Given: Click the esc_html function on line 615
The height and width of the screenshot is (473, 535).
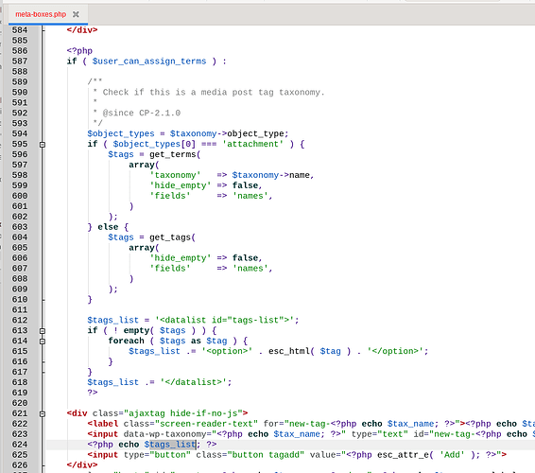Looking at the screenshot, I should coord(288,351).
